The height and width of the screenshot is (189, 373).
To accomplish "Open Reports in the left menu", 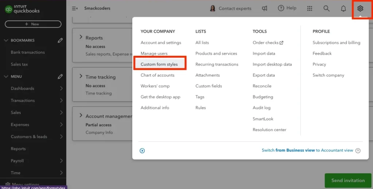I will [x=18, y=149].
